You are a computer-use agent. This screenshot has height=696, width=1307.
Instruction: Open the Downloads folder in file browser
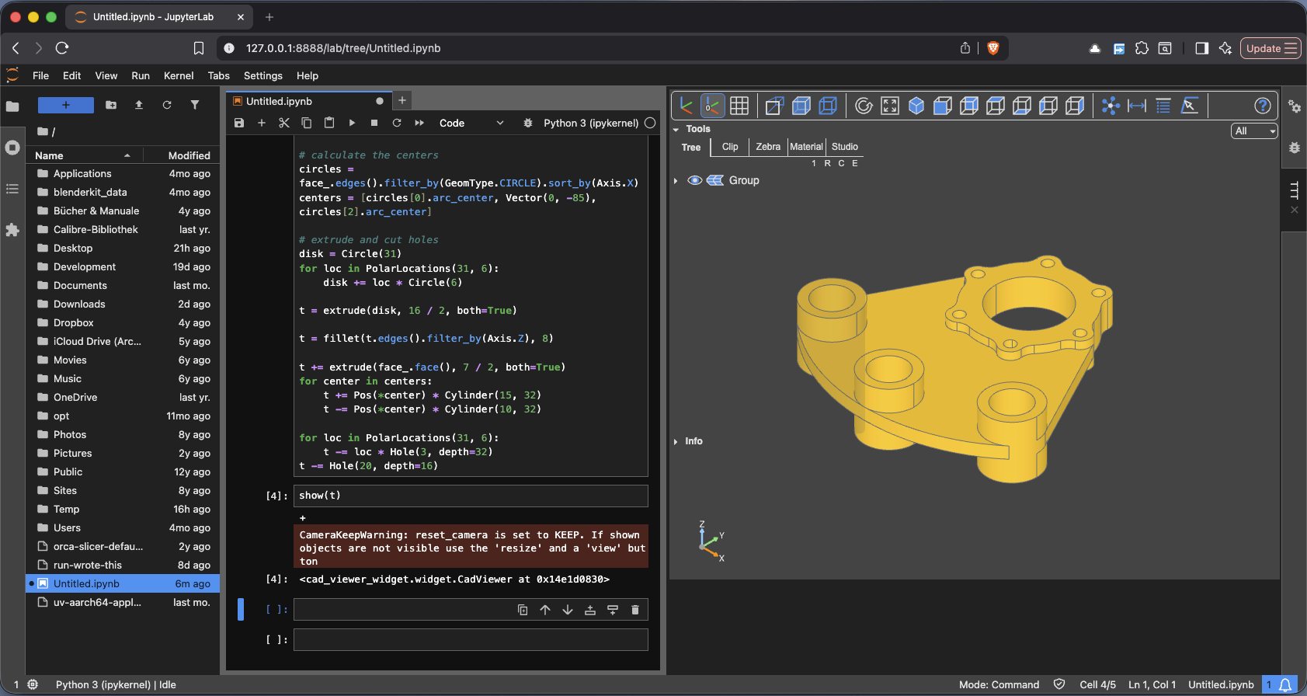point(79,304)
